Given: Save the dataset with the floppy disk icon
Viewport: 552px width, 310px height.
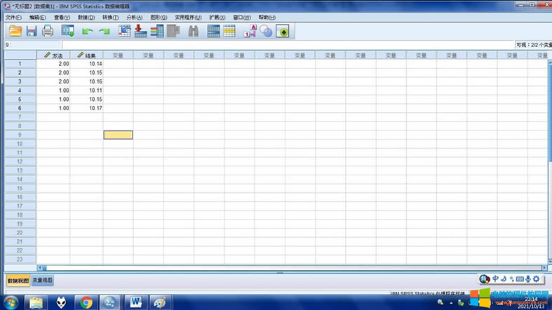Looking at the screenshot, I should (x=32, y=32).
